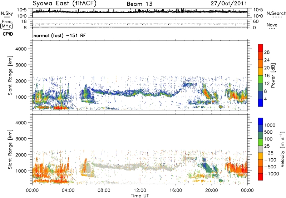
Task: Click the 'Syowa East (fitACF)' title text
Action: point(65,3)
